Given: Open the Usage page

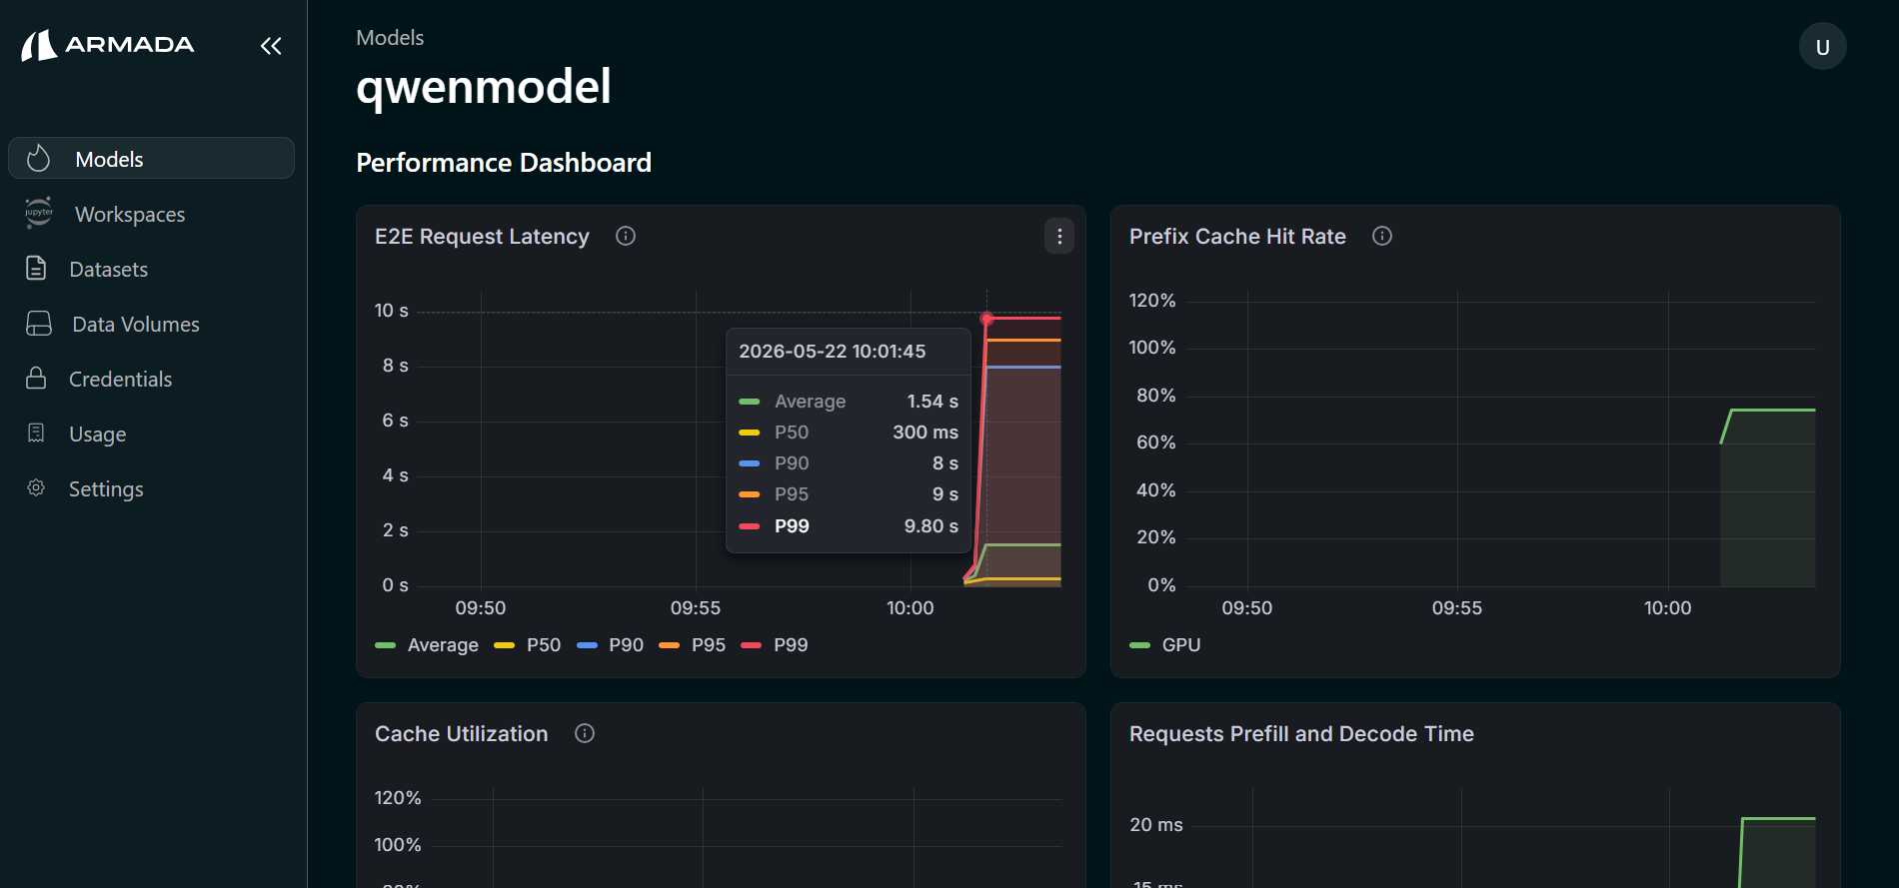Looking at the screenshot, I should [97, 434].
